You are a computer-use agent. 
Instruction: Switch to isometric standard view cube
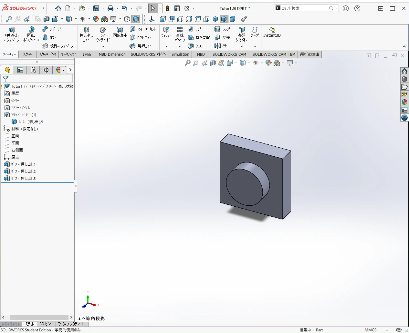pos(215,19)
